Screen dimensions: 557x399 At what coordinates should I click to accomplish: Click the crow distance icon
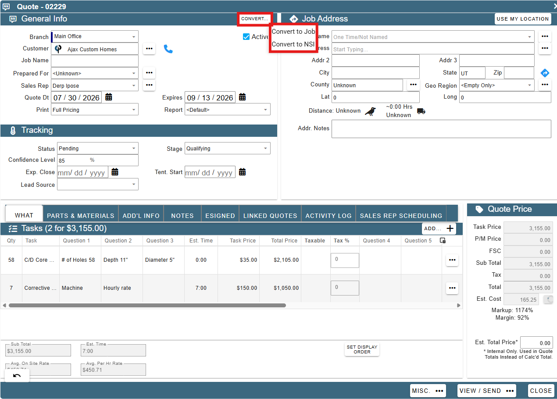370,111
